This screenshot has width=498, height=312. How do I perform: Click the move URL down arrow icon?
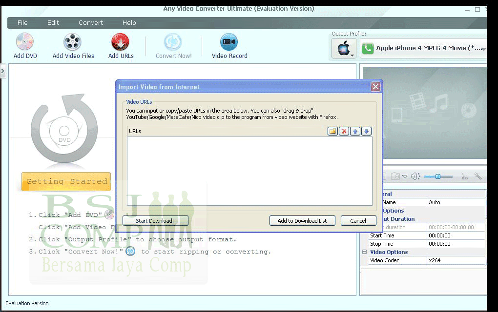367,131
